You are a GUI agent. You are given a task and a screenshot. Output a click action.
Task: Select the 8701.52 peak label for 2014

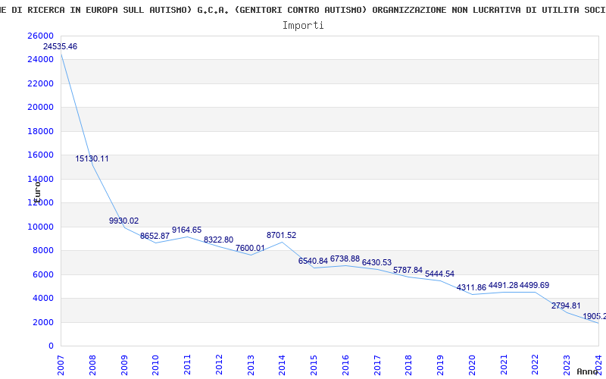[281, 236]
